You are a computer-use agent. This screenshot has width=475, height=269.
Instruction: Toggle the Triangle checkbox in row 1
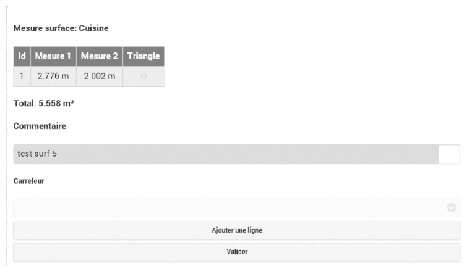[143, 77]
